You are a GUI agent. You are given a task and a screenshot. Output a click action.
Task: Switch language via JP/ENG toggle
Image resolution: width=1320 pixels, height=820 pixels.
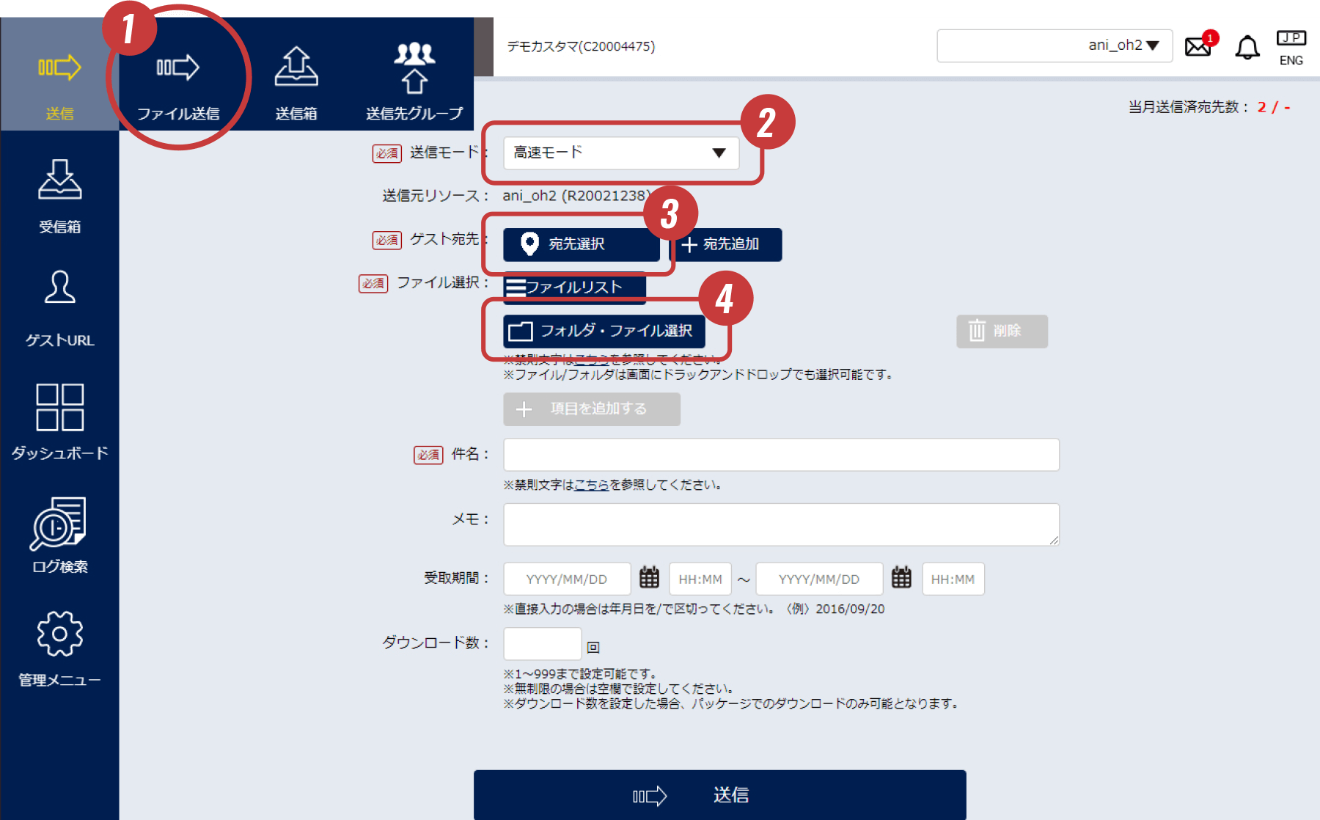pos(1291,48)
